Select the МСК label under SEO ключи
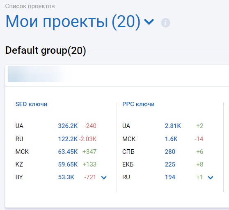 22,152
